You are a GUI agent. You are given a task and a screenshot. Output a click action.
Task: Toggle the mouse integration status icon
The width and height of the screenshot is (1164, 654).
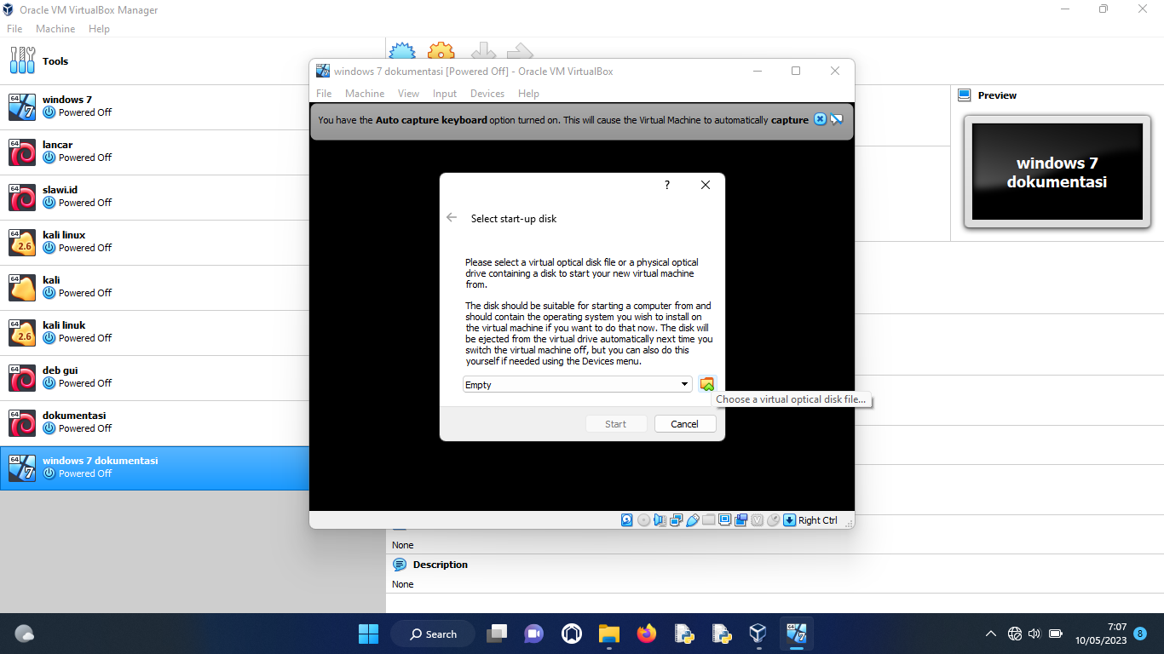773,520
